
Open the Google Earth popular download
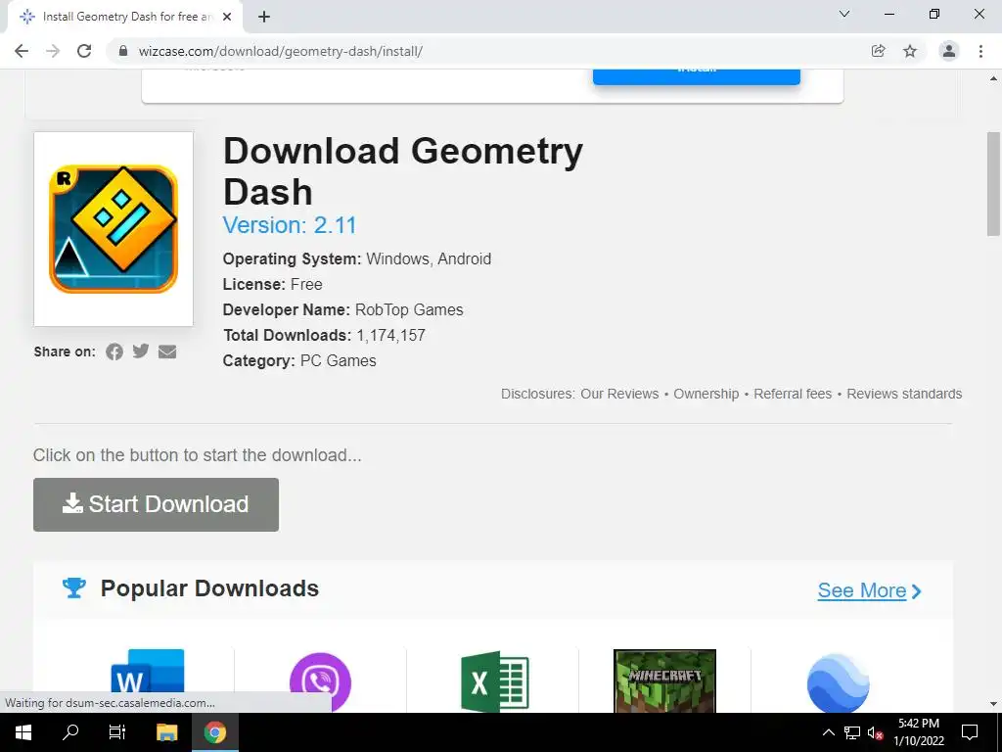(838, 682)
